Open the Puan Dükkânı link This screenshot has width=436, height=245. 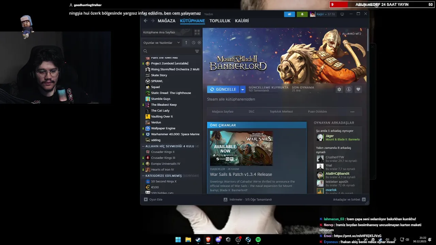tap(317, 112)
